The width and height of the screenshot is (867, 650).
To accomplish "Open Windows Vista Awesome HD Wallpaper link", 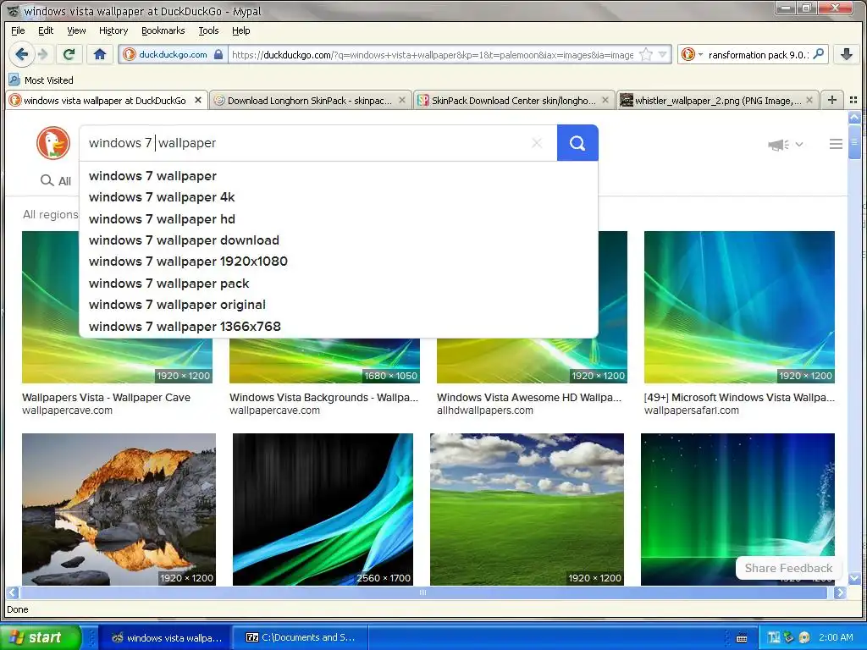I will coord(529,398).
